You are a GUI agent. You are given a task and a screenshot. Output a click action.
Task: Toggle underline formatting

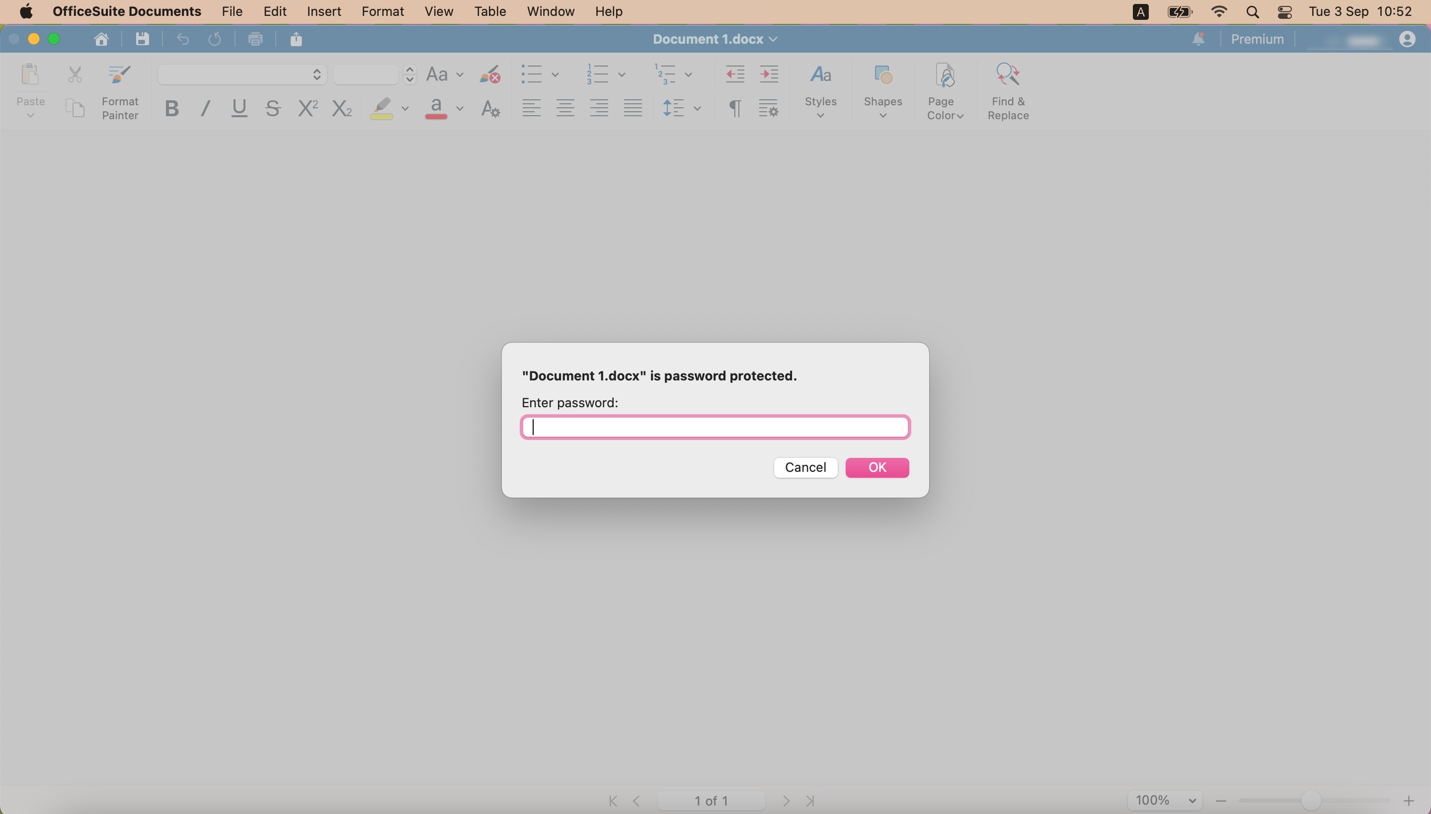(x=238, y=108)
